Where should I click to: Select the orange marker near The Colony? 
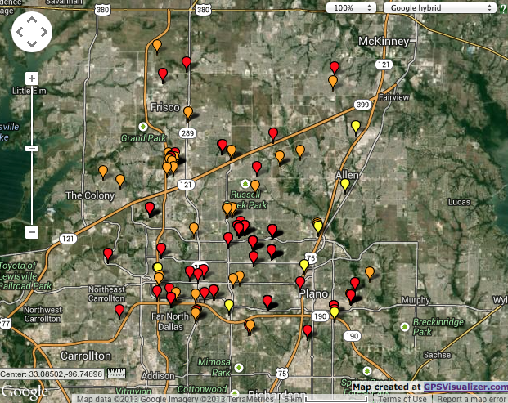(103, 171)
